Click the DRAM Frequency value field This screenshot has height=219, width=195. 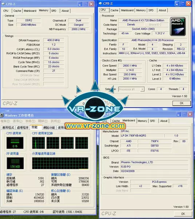tap(53, 40)
